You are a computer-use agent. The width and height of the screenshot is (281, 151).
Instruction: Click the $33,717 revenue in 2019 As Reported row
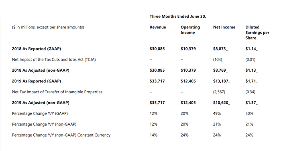pos(157,81)
